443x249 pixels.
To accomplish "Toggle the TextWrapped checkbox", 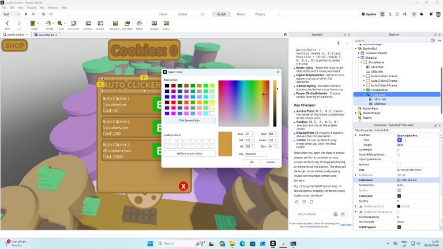I will (x=399, y=227).
